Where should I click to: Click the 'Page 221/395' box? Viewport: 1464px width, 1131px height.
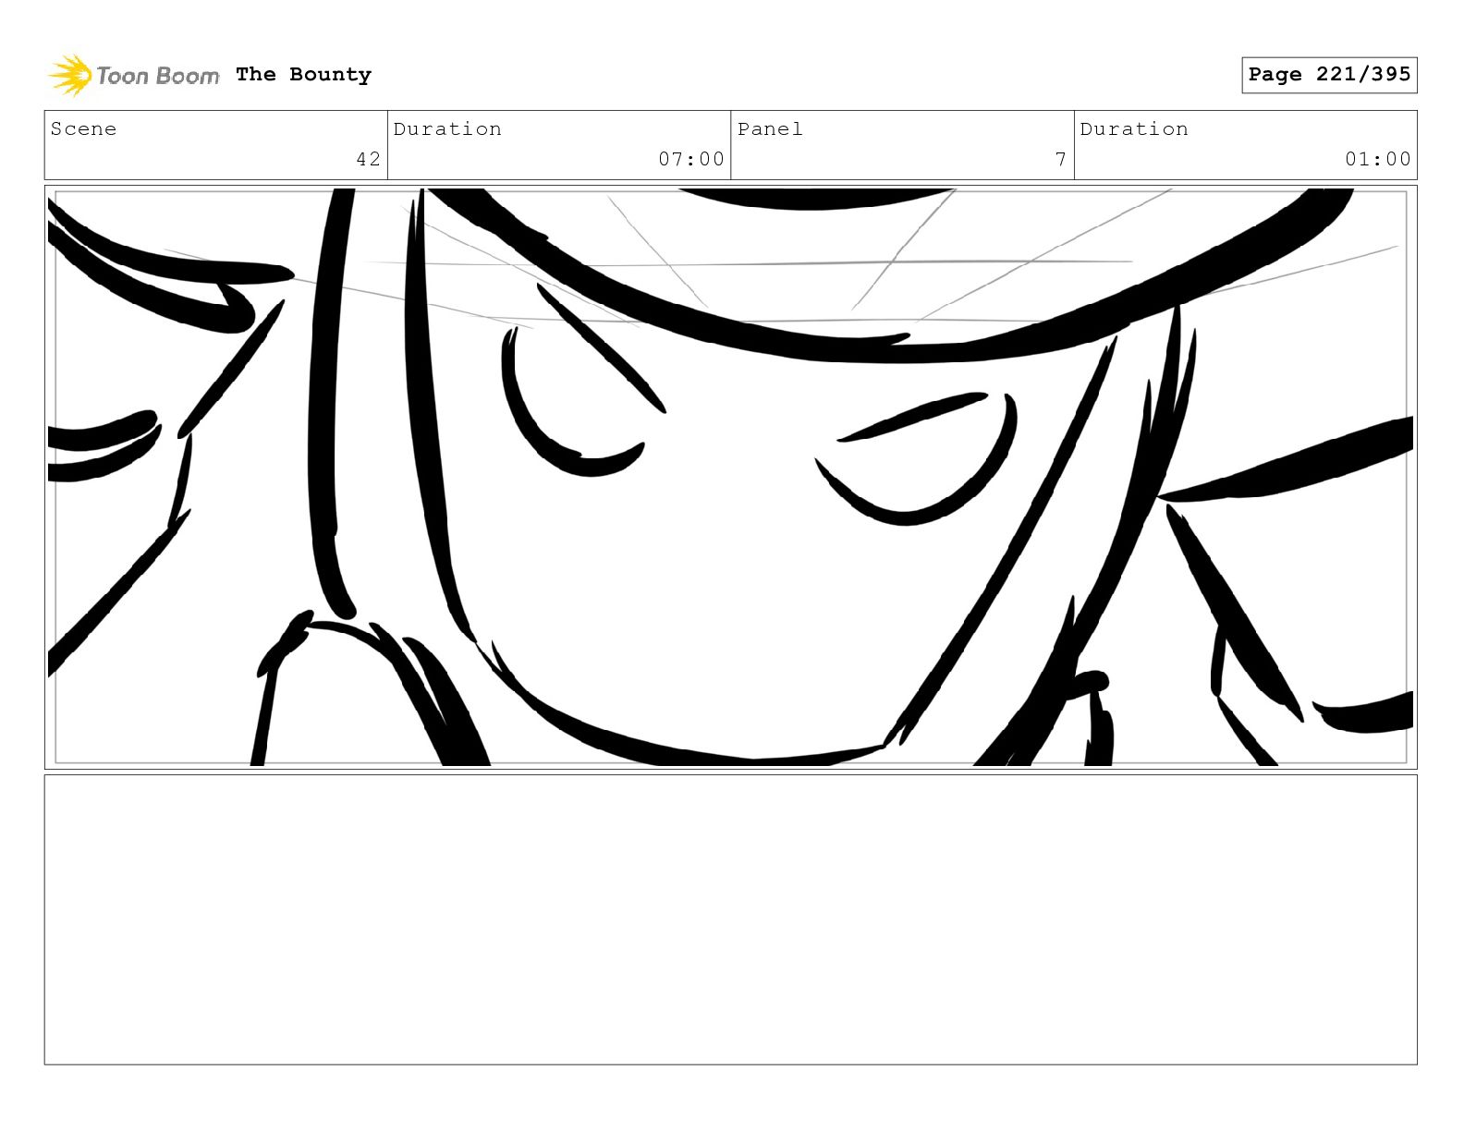coord(1329,75)
